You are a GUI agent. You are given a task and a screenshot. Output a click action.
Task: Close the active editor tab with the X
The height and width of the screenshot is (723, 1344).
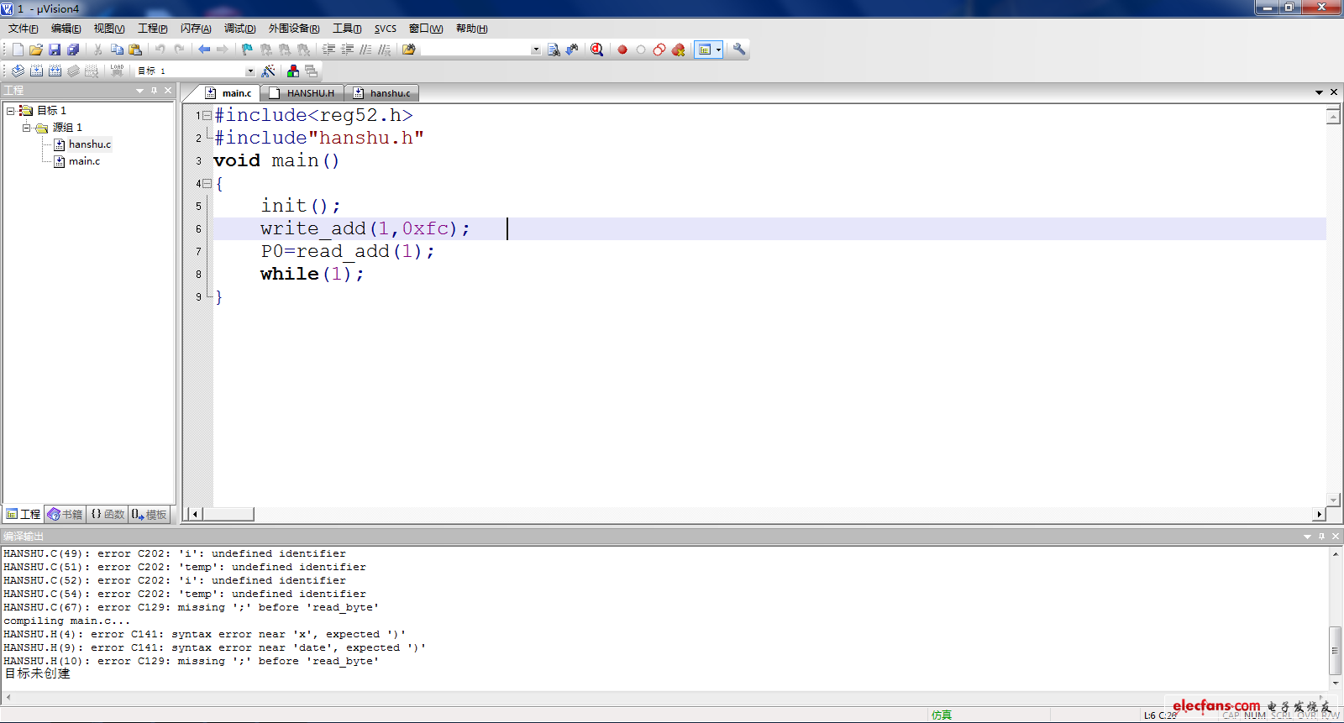click(x=1333, y=92)
